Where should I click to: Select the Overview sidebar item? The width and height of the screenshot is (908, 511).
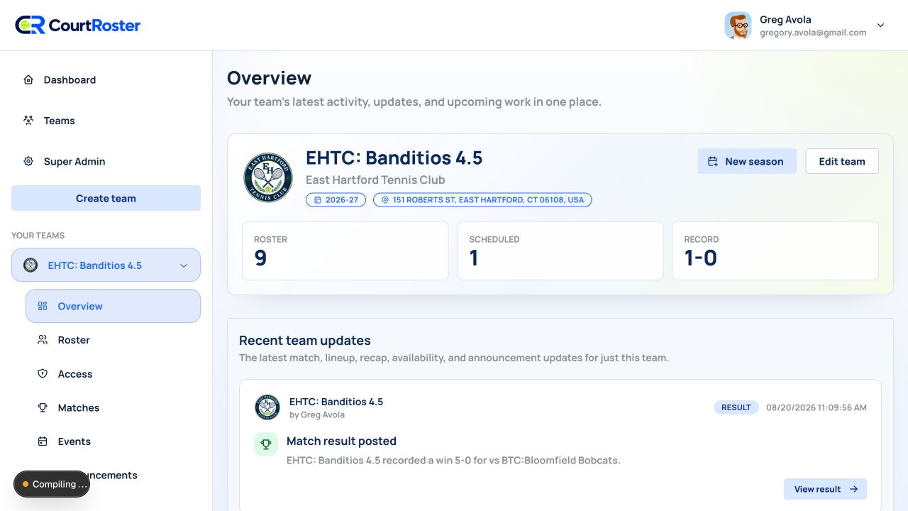(113, 307)
